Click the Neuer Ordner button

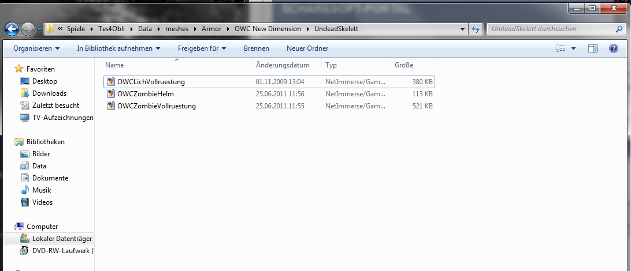click(x=307, y=48)
